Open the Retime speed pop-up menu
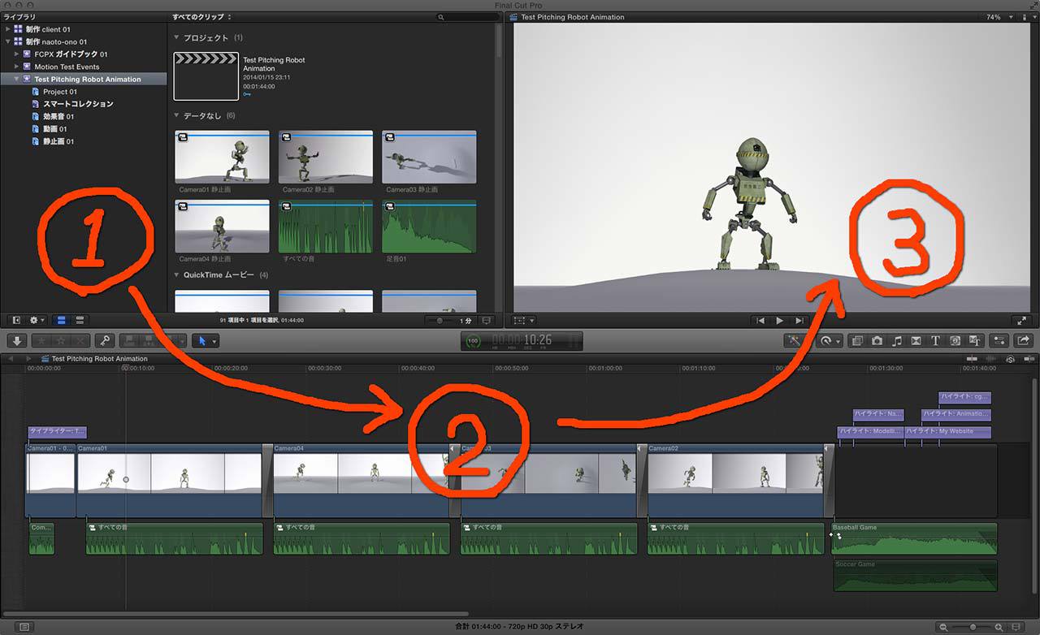This screenshot has width=1040, height=635. click(x=830, y=341)
